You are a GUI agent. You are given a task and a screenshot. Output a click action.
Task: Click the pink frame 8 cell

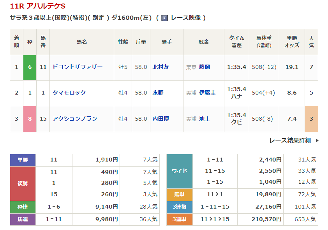pos(30,119)
